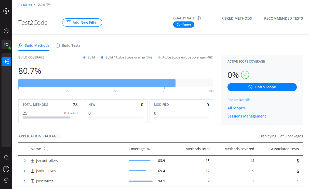Go to All builds breadcrumb
This screenshot has height=189, width=309.
point(25,5)
